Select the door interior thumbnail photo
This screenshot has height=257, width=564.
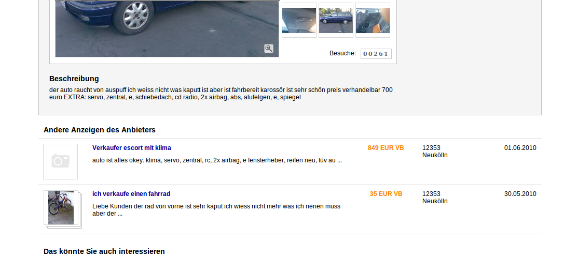299,20
